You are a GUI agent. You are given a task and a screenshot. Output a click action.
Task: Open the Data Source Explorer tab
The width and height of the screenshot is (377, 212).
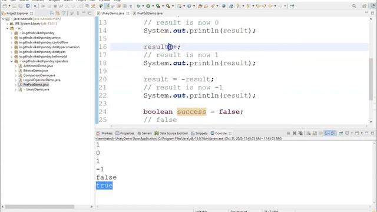coord(171,133)
